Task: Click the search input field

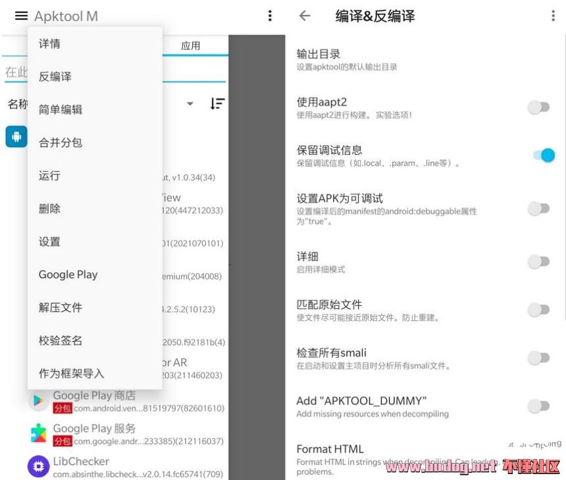Action: click(116, 72)
